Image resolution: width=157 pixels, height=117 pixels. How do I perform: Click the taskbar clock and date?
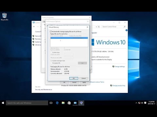pos(151,103)
